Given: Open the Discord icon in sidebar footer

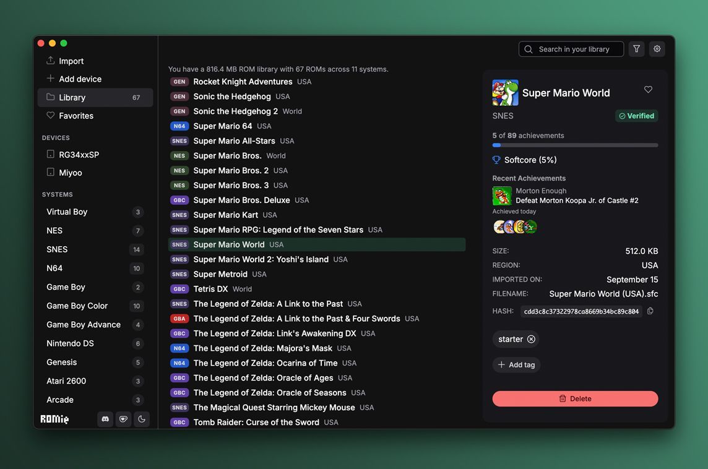Looking at the screenshot, I should tap(105, 419).
